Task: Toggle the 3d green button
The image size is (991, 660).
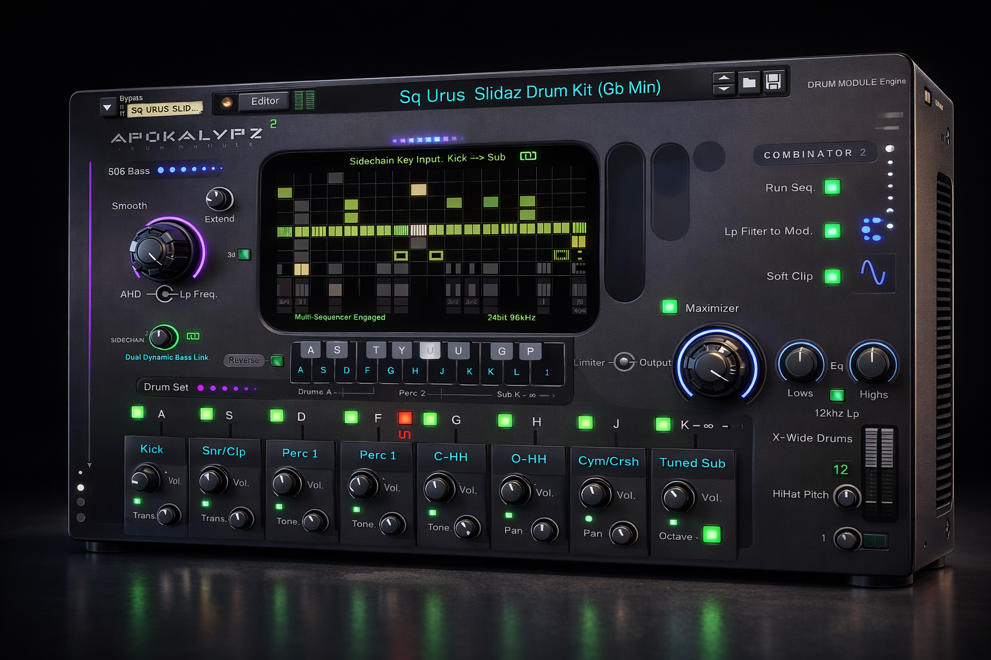Action: coord(245,254)
